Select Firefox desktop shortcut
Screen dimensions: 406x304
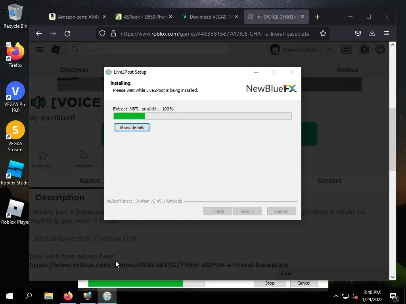pyautogui.click(x=15, y=55)
